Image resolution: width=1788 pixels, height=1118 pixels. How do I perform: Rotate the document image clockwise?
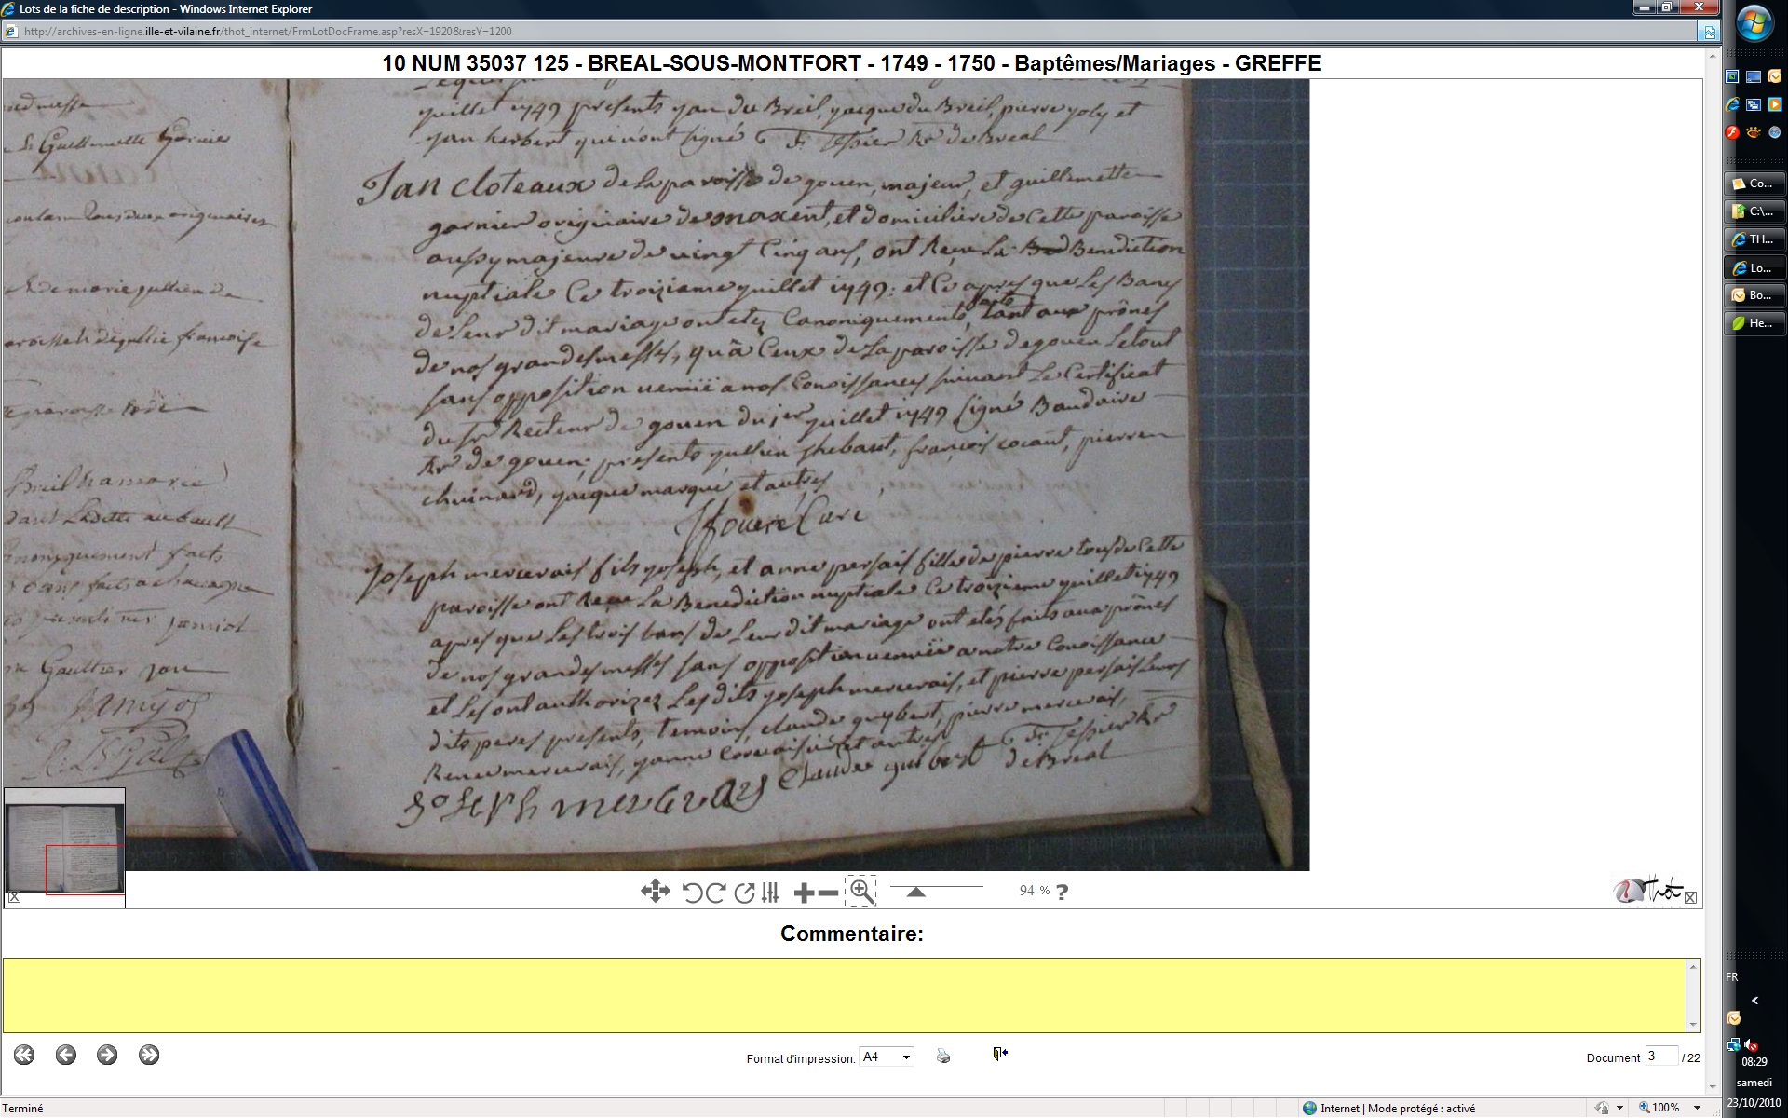(715, 893)
